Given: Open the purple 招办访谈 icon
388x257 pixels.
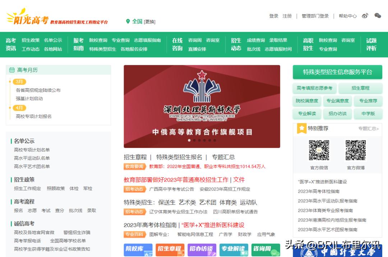Looking at the screenshot, I should [202, 250].
